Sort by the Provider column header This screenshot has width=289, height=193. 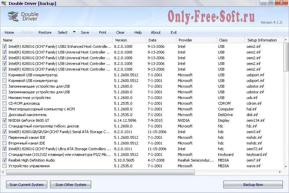pyautogui.click(x=196, y=40)
